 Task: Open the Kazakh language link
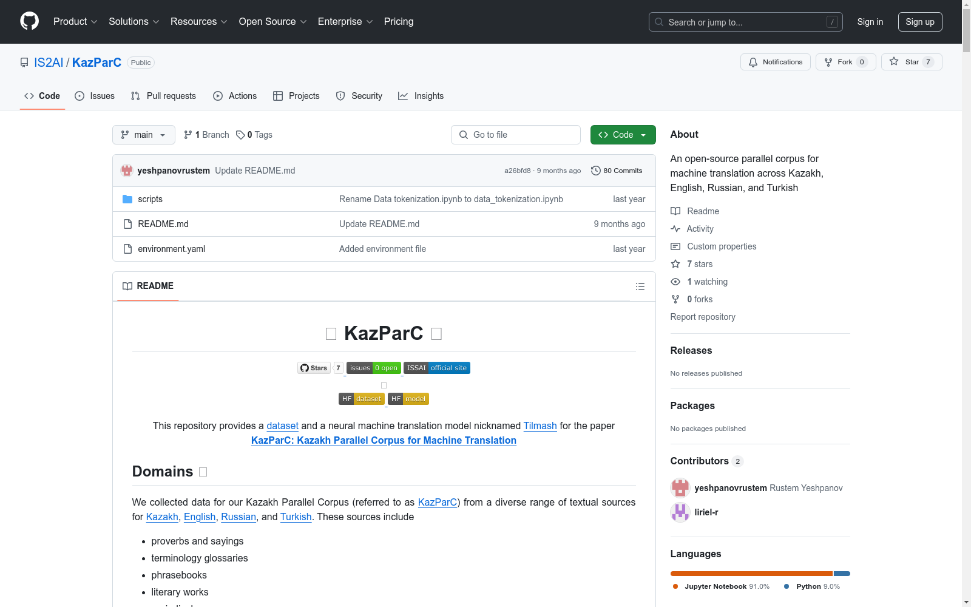pos(162,517)
